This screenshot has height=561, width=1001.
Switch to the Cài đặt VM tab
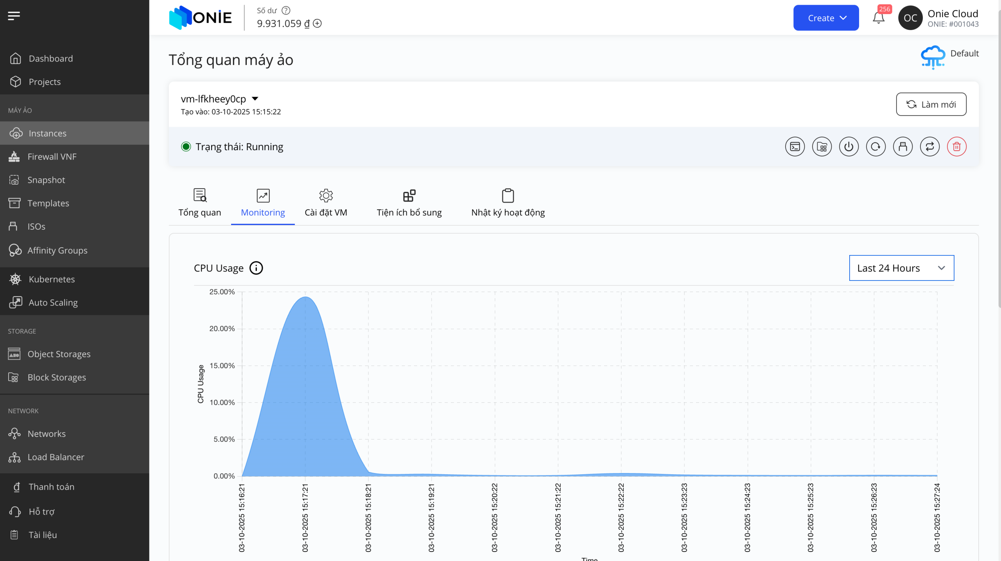(x=326, y=203)
